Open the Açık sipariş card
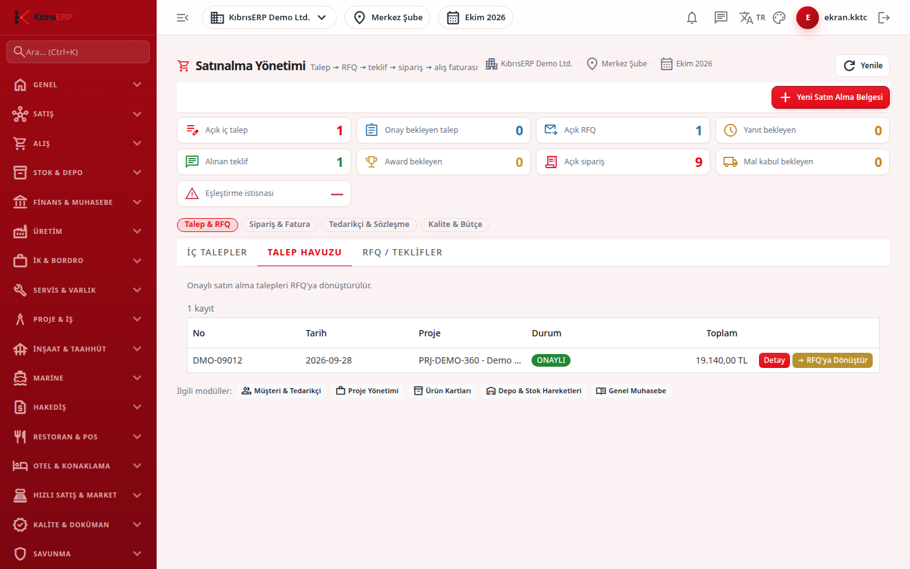Screen dimensions: 910x569 (623, 162)
